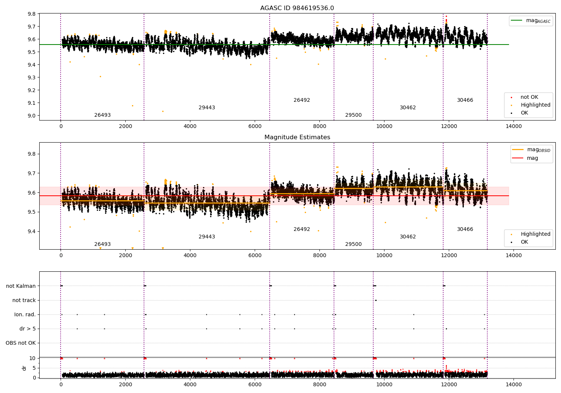The image size is (561, 393).
Task: Select obsid label 29500 in the top plot
Action: pos(353,115)
